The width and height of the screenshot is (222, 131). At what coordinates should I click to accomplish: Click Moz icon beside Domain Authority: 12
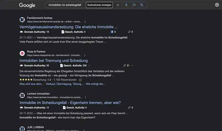tap(21, 108)
